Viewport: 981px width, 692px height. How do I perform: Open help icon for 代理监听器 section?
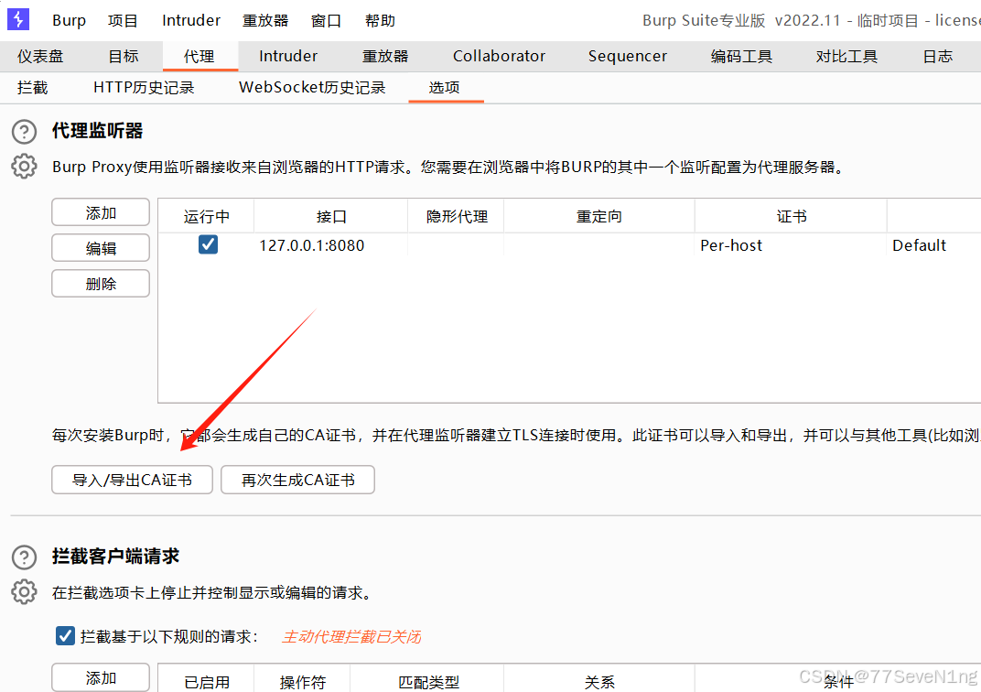[x=25, y=132]
